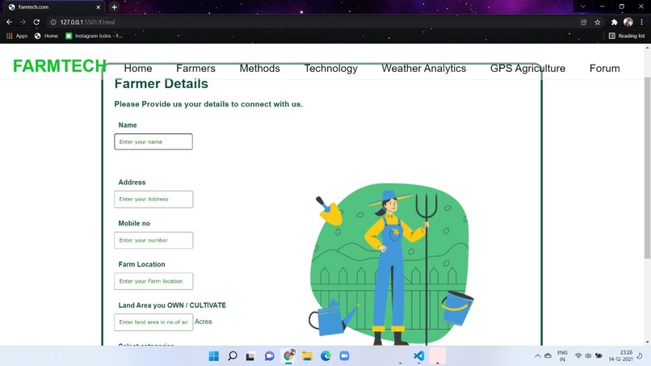Open Wi-Fi network tray icon

coord(578,356)
